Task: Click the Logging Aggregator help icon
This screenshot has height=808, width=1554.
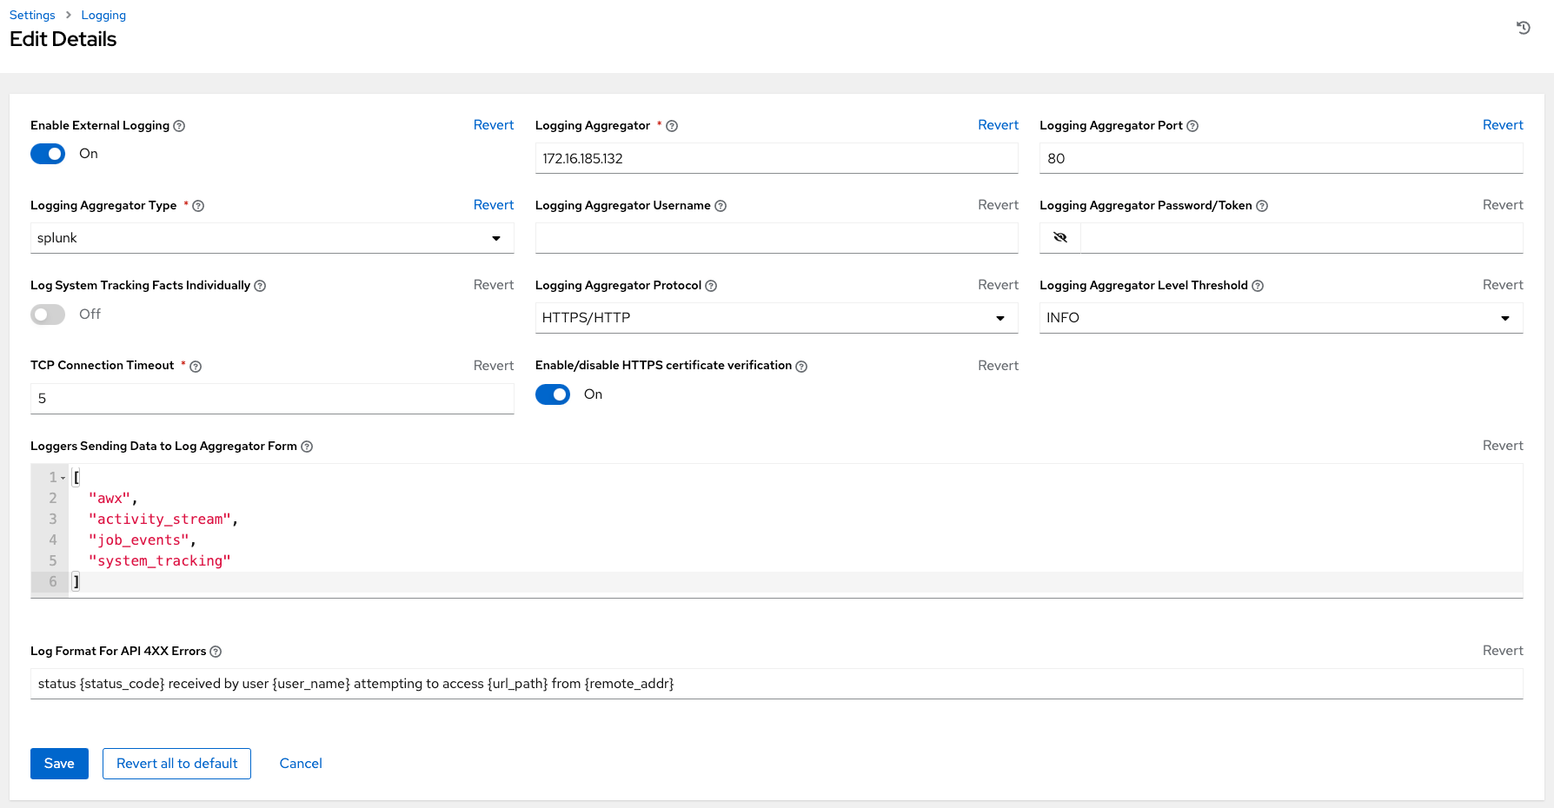Action: point(671,125)
